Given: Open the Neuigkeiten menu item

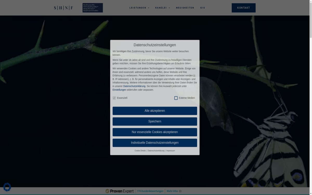Looking at the screenshot, I should 185,8.
